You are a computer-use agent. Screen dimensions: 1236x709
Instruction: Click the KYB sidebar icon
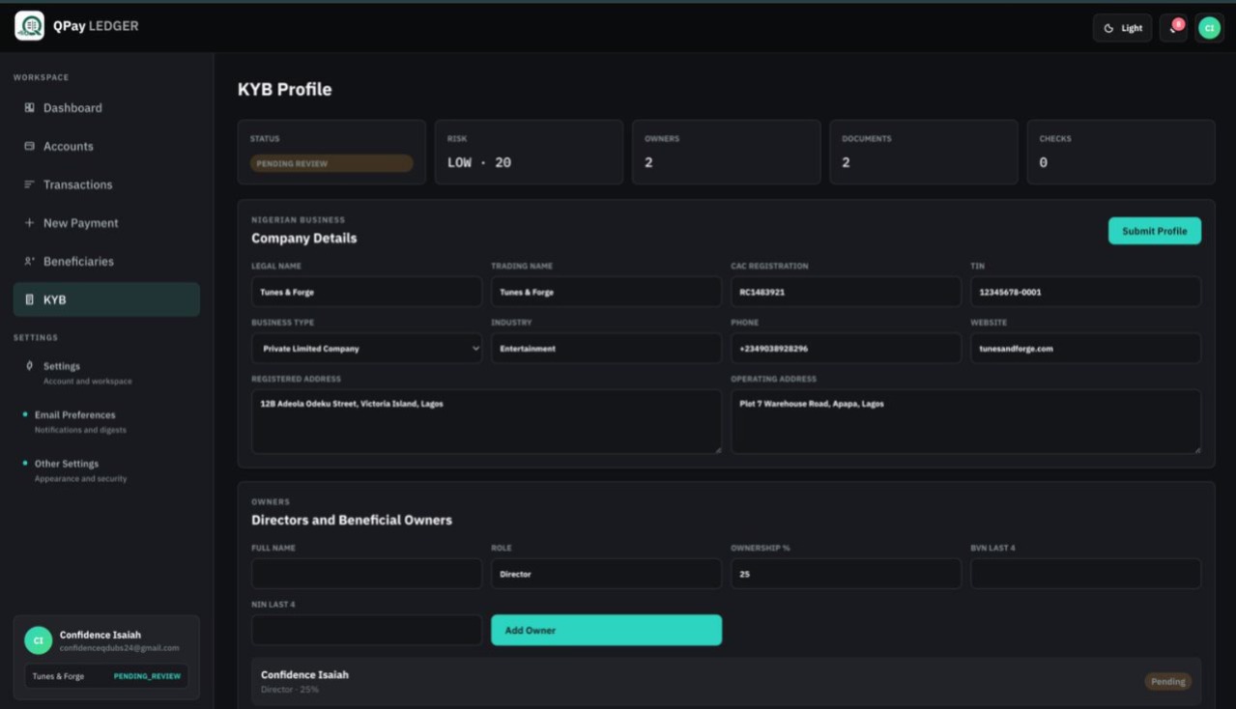(x=29, y=300)
